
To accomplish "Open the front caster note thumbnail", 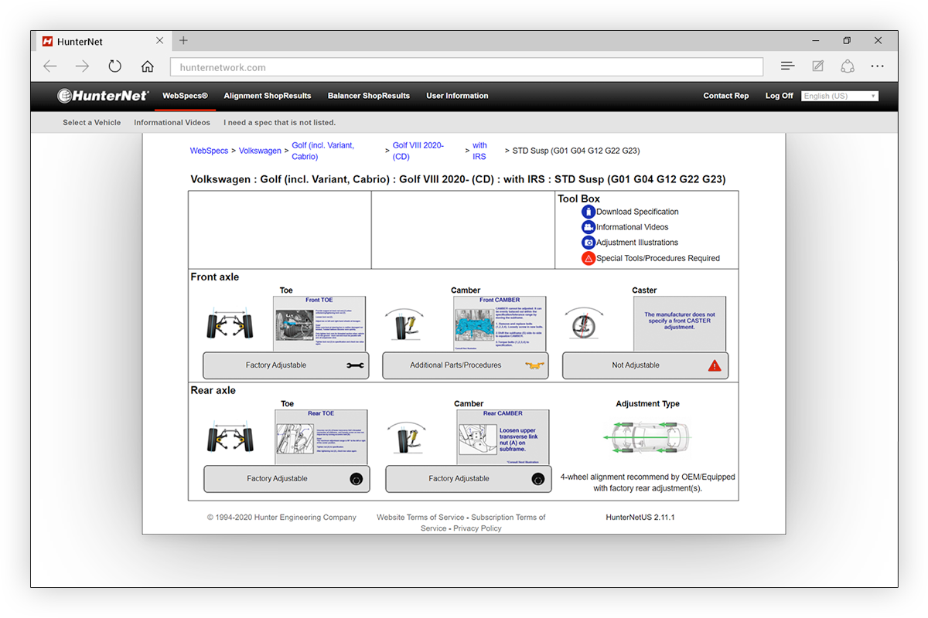I will click(x=680, y=324).
